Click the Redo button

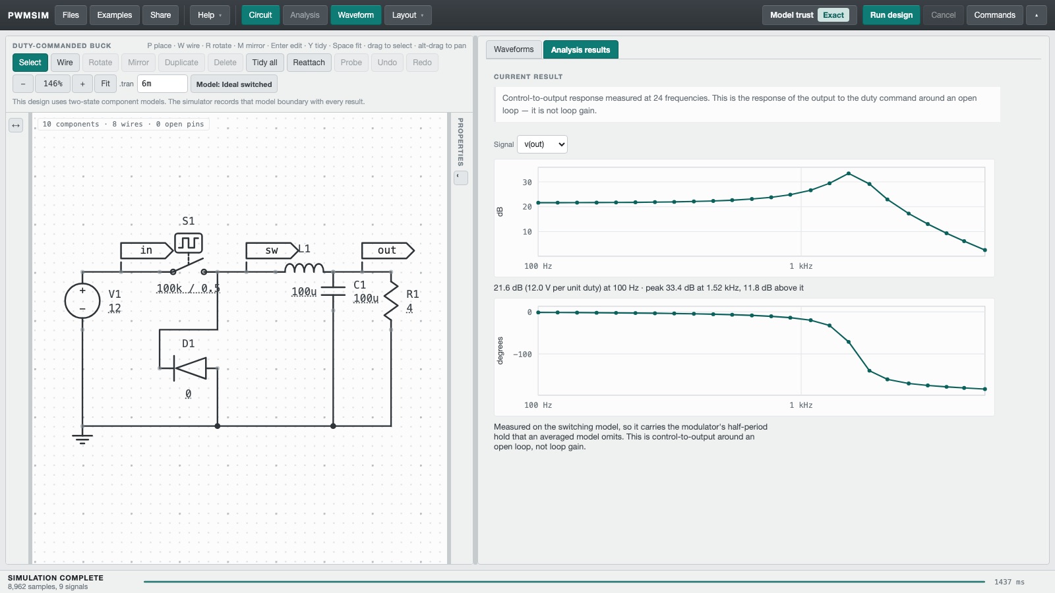coord(422,63)
